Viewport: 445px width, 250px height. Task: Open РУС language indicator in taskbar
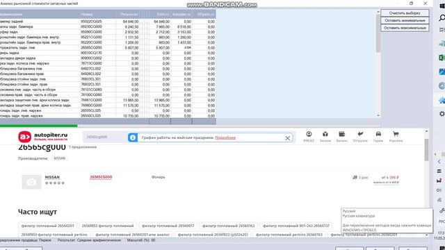(442, 222)
